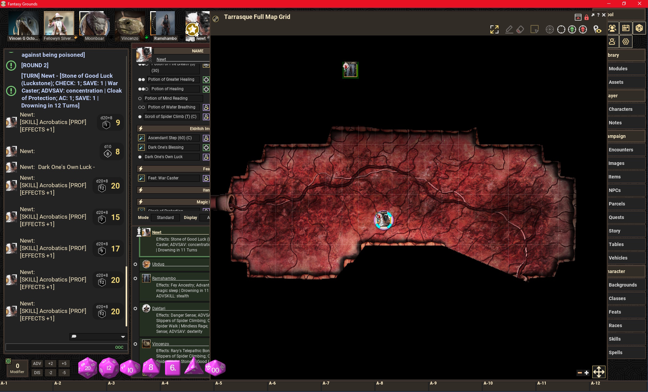
Task: Click the heal icon for Potion of Healing
Action: (x=206, y=89)
